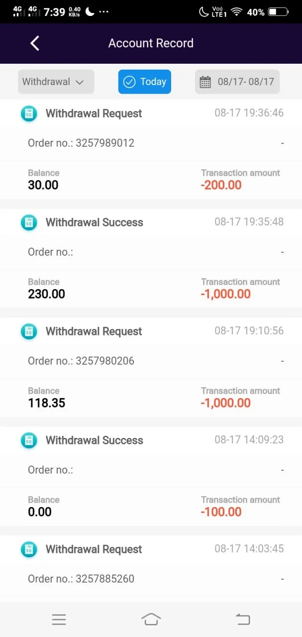Screen dimensions: 302x637
Task: Tap receipt icon of 14:09:23 Withdrawal Success
Action: click(29, 440)
